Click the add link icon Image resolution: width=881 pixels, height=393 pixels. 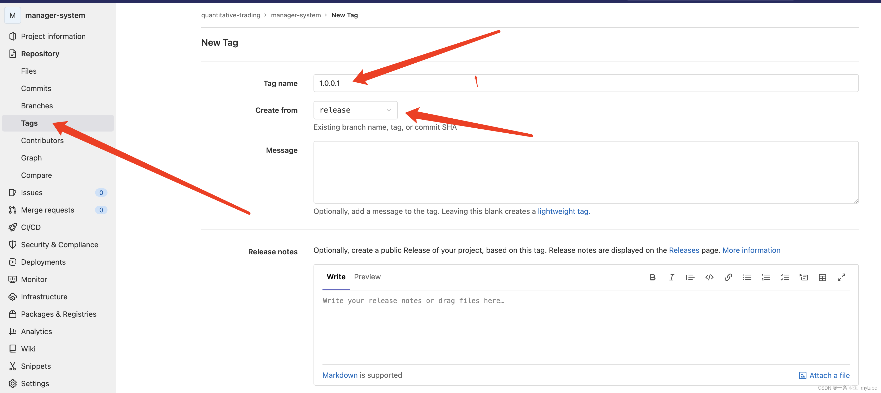pos(728,277)
